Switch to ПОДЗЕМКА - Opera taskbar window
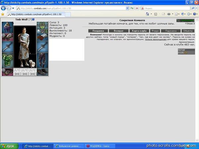 (x=100, y=146)
